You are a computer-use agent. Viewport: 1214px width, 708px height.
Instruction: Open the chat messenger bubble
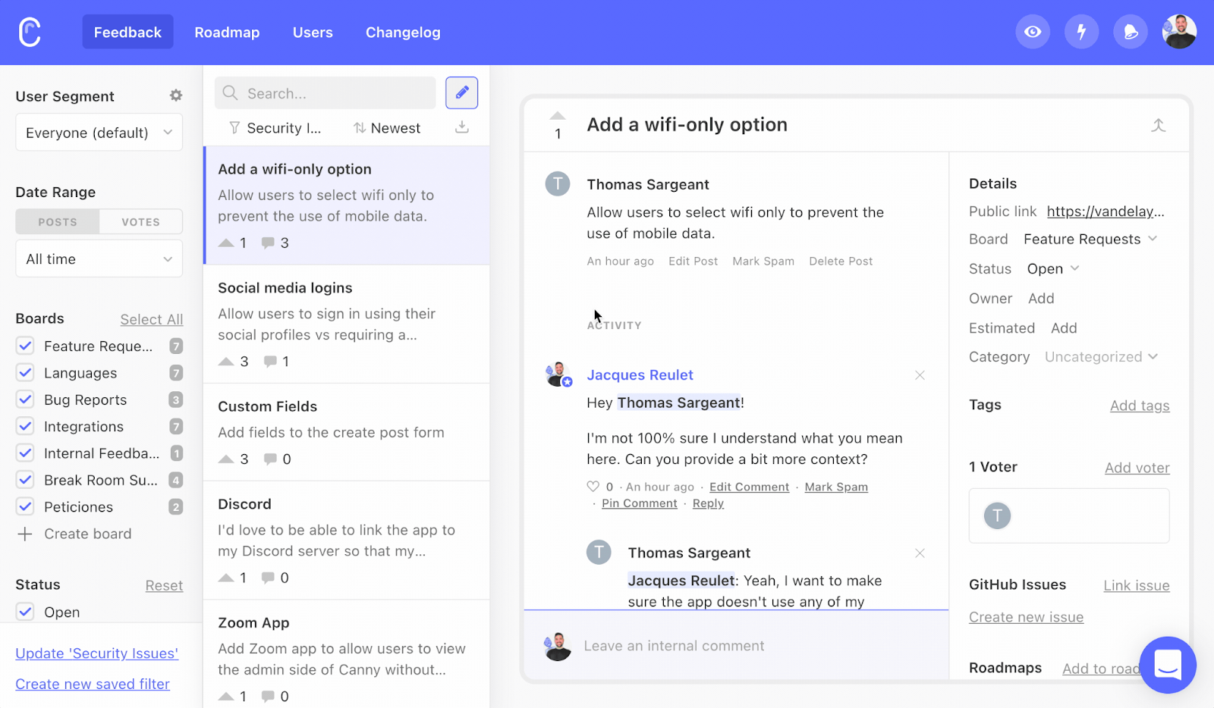click(1167, 665)
